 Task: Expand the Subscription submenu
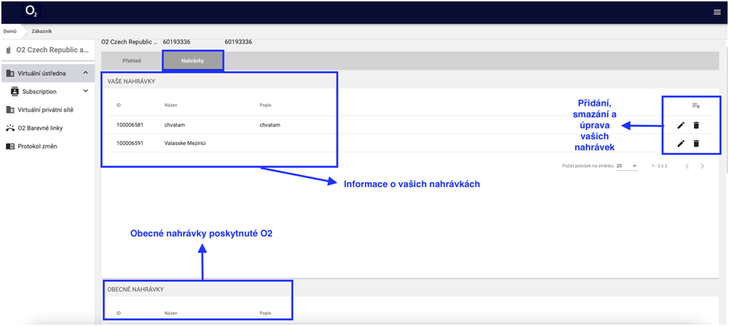[85, 91]
